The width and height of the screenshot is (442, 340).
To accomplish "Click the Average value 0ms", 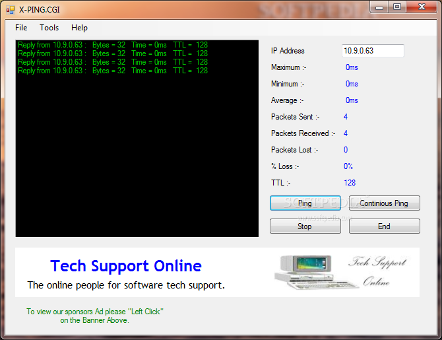I will pyautogui.click(x=352, y=100).
